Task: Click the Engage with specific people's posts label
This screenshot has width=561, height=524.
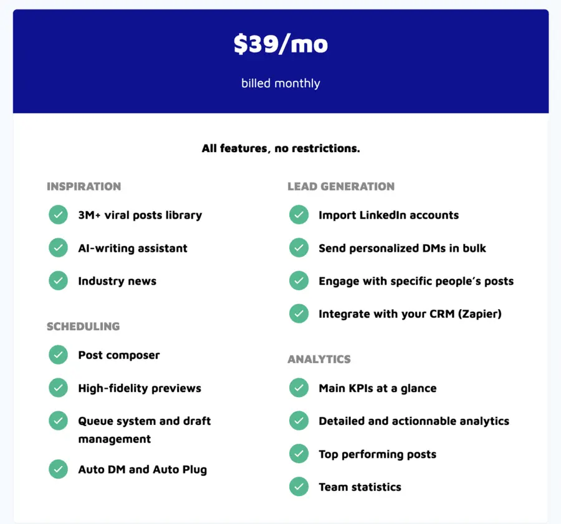Action: tap(416, 281)
